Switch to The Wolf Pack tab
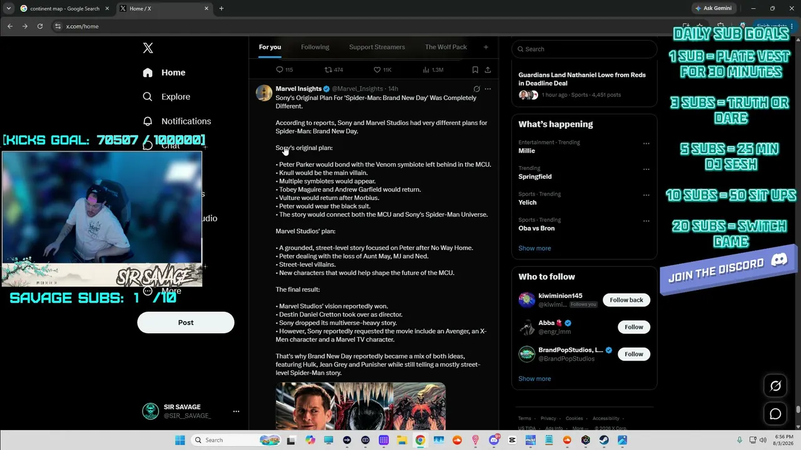Image resolution: width=801 pixels, height=450 pixels. click(x=446, y=47)
